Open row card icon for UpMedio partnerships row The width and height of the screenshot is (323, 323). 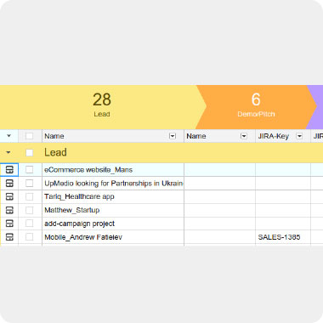[x=9, y=184]
